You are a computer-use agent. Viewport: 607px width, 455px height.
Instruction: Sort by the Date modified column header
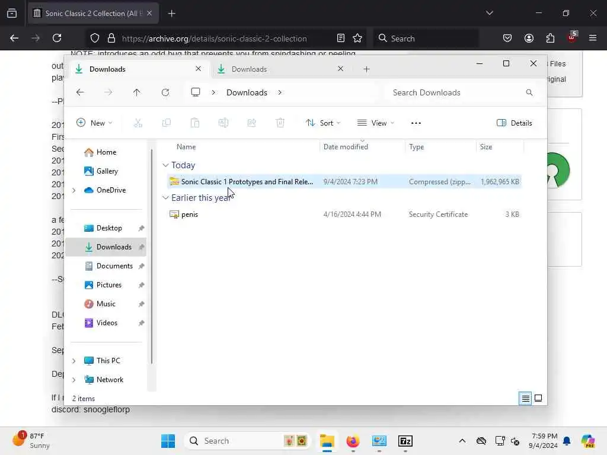[346, 147]
